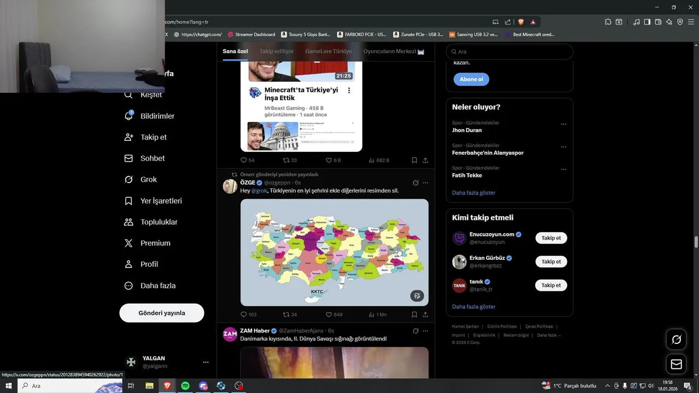Click the @grok mention in ÖZGE's post
This screenshot has width=699, height=393.
pos(259,191)
